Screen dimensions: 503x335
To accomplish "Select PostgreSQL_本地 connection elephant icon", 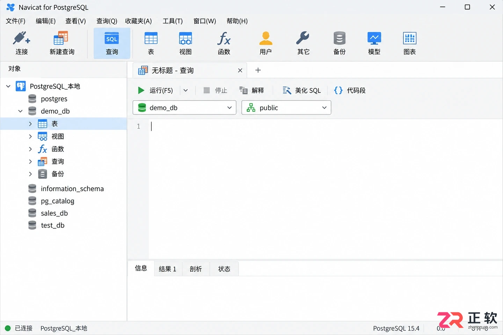I will (21, 86).
